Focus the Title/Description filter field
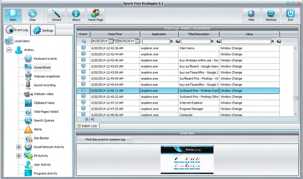303x179 pixels. tap(195, 41)
